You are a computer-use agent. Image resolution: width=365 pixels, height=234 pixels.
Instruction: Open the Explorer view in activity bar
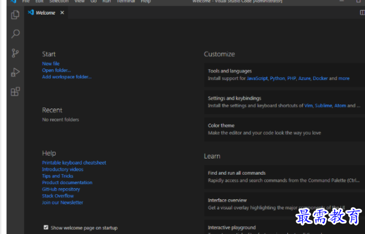pos(15,15)
